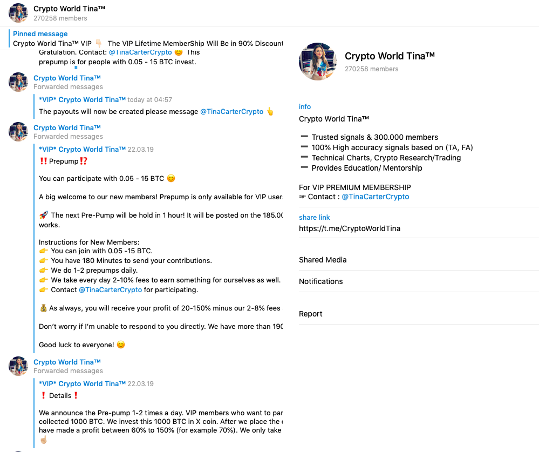Click *VIP* sender name dated today at 04:57

coord(82,100)
